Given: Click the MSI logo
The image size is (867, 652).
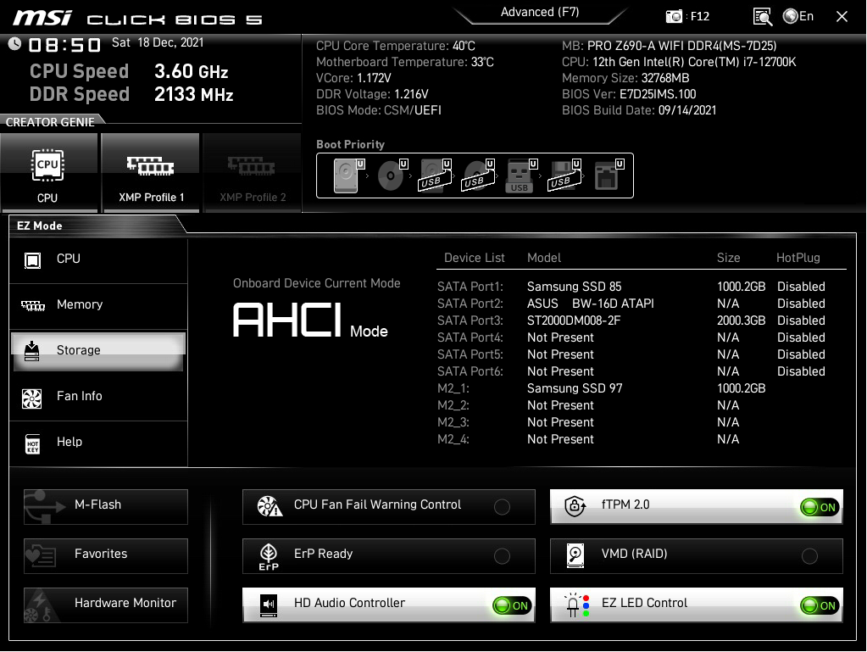Looking at the screenshot, I should coord(42,18).
